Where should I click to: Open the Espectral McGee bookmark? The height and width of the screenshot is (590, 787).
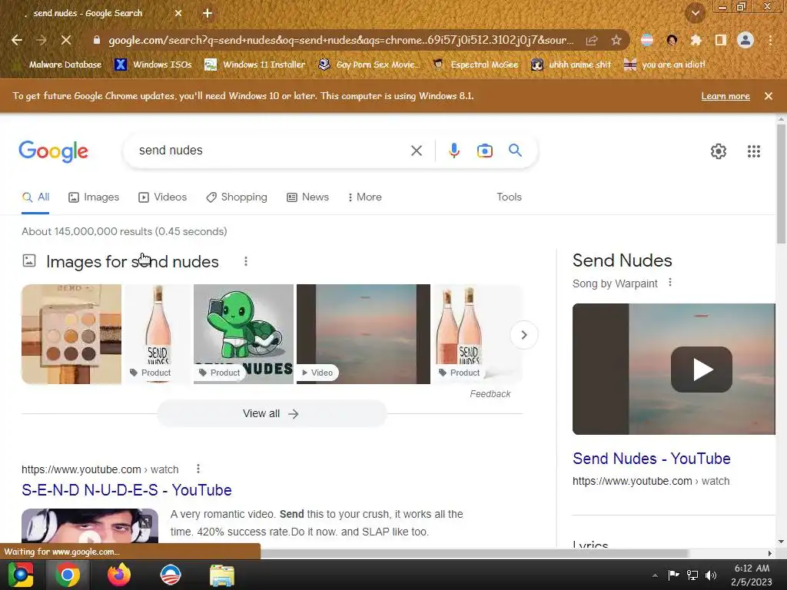pos(475,65)
